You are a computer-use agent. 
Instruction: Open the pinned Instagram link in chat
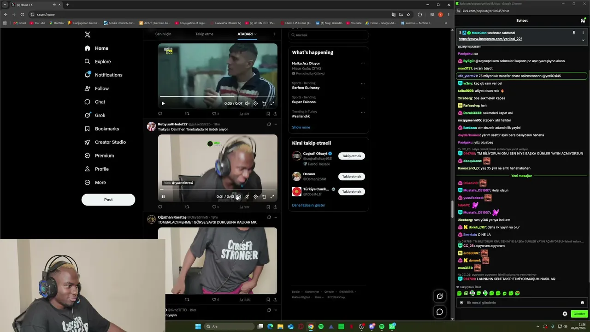tap(490, 39)
